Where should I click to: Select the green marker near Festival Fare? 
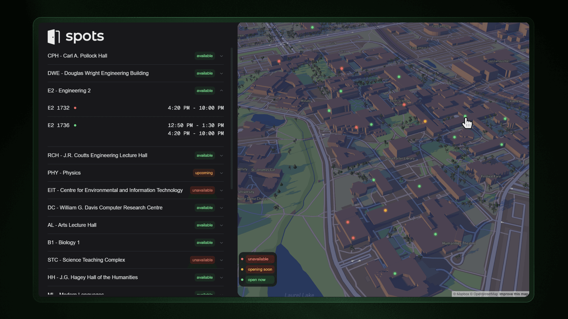pos(502,144)
